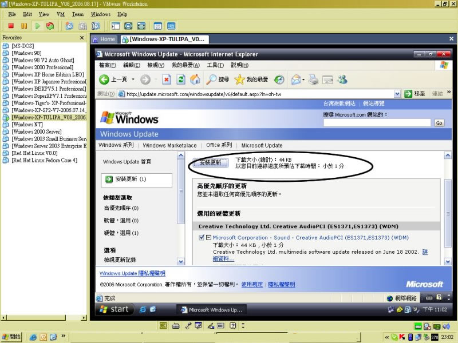
Task: Click the IE History icon
Action: [x=279, y=79]
